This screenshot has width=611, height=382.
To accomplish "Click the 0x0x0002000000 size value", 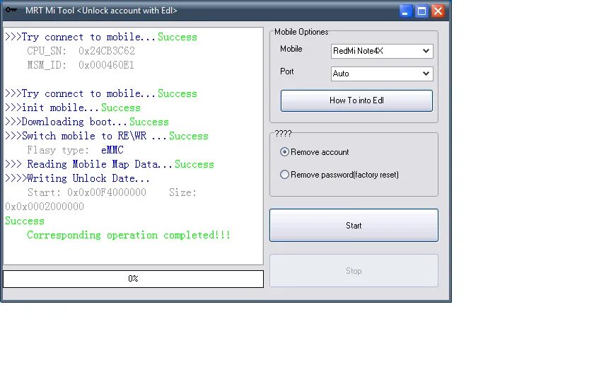I will pyautogui.click(x=45, y=207).
